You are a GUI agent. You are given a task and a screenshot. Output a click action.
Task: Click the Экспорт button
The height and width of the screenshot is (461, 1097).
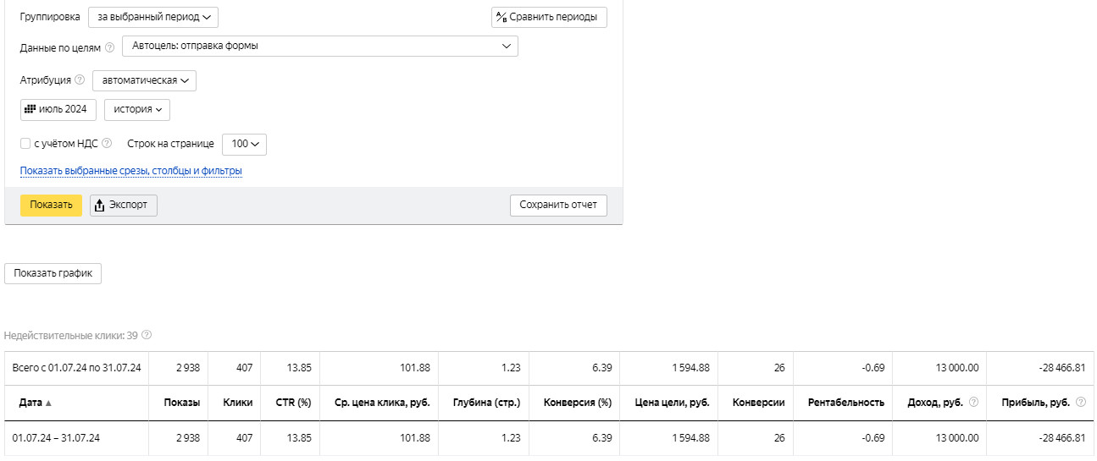pos(124,205)
